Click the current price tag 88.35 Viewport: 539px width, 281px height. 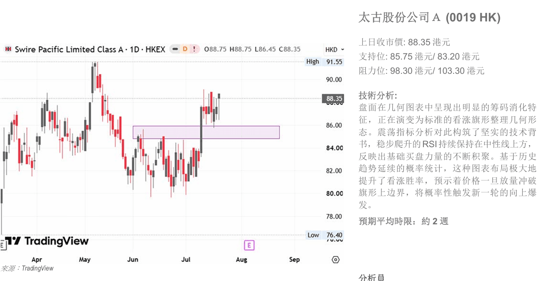click(333, 99)
